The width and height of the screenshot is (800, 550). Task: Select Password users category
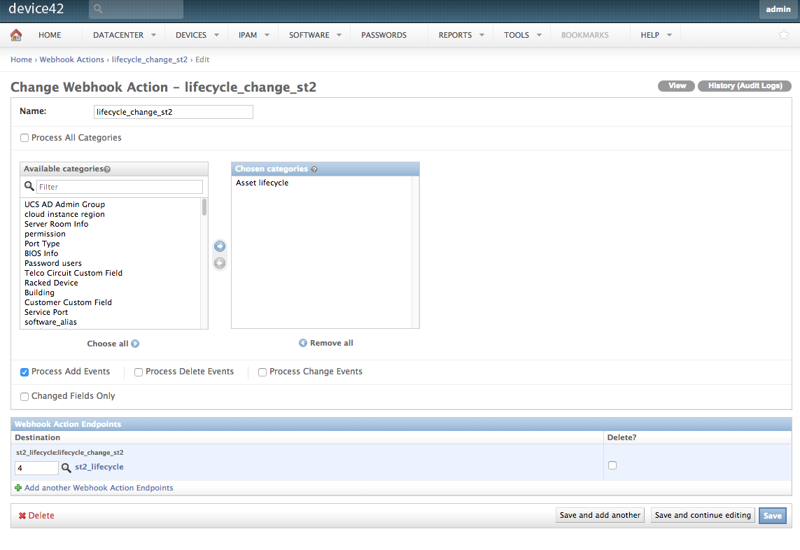pyautogui.click(x=53, y=263)
